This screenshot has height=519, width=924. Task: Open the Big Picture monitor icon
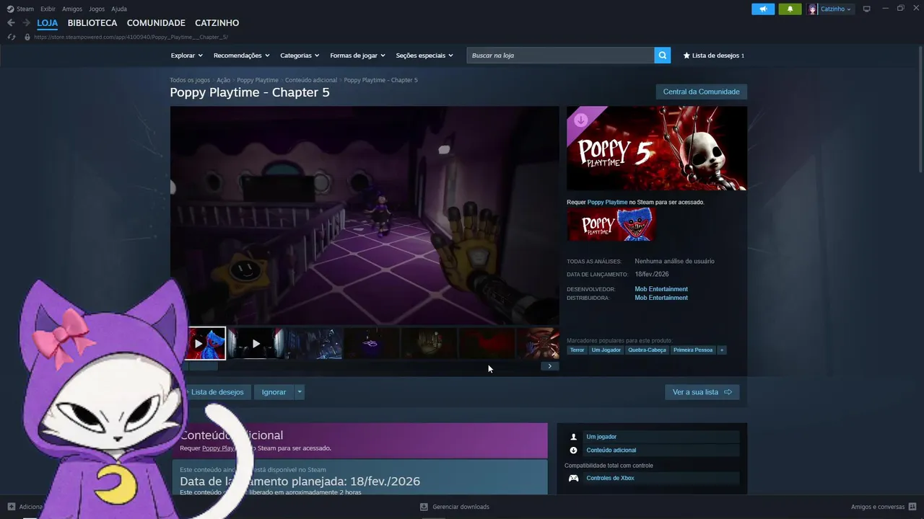[x=867, y=9]
